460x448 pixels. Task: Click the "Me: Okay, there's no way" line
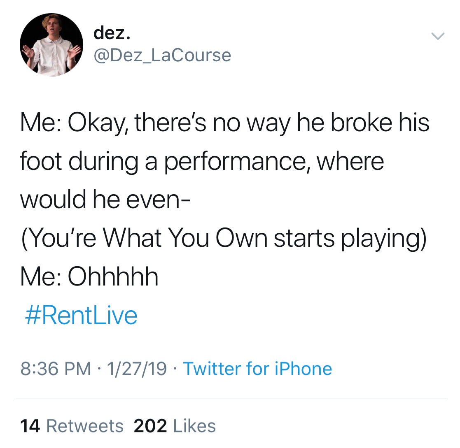[224, 123]
